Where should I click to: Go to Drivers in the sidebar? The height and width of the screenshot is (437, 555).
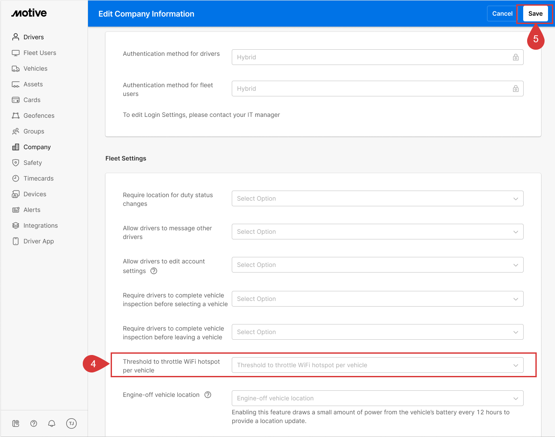click(34, 37)
